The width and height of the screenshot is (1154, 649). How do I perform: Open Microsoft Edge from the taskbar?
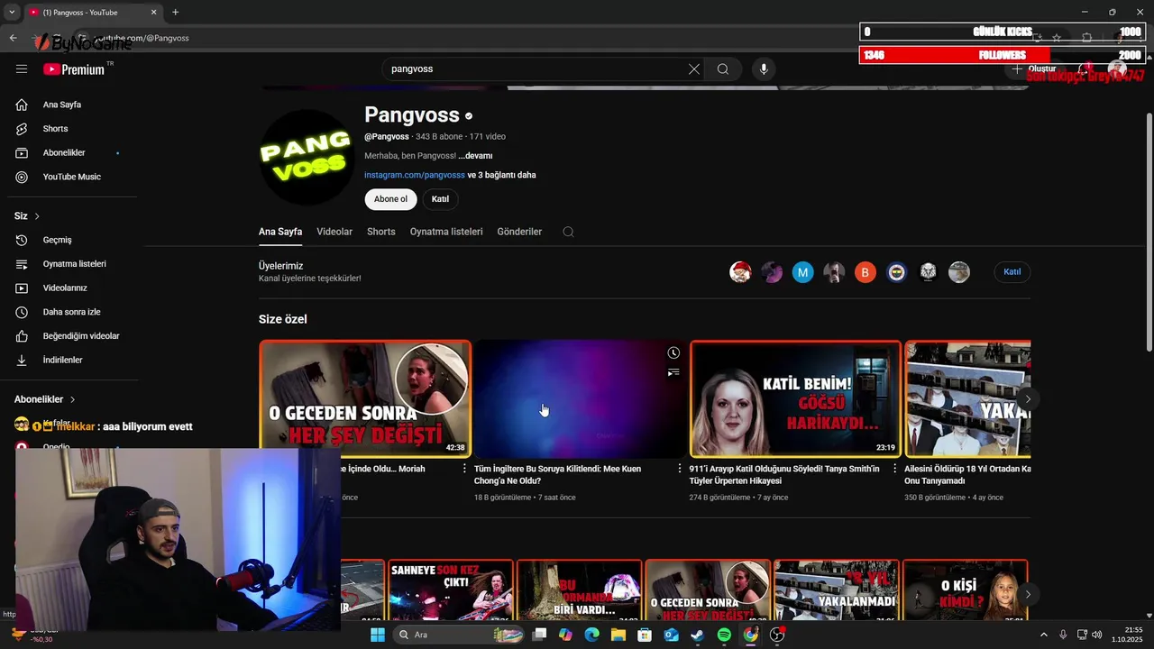pyautogui.click(x=591, y=635)
